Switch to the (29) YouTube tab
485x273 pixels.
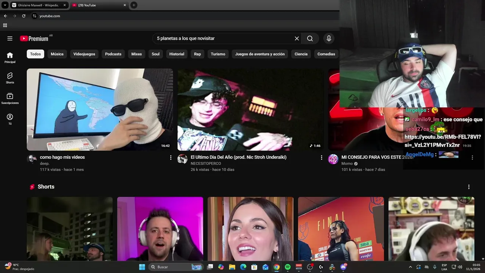[99, 5]
